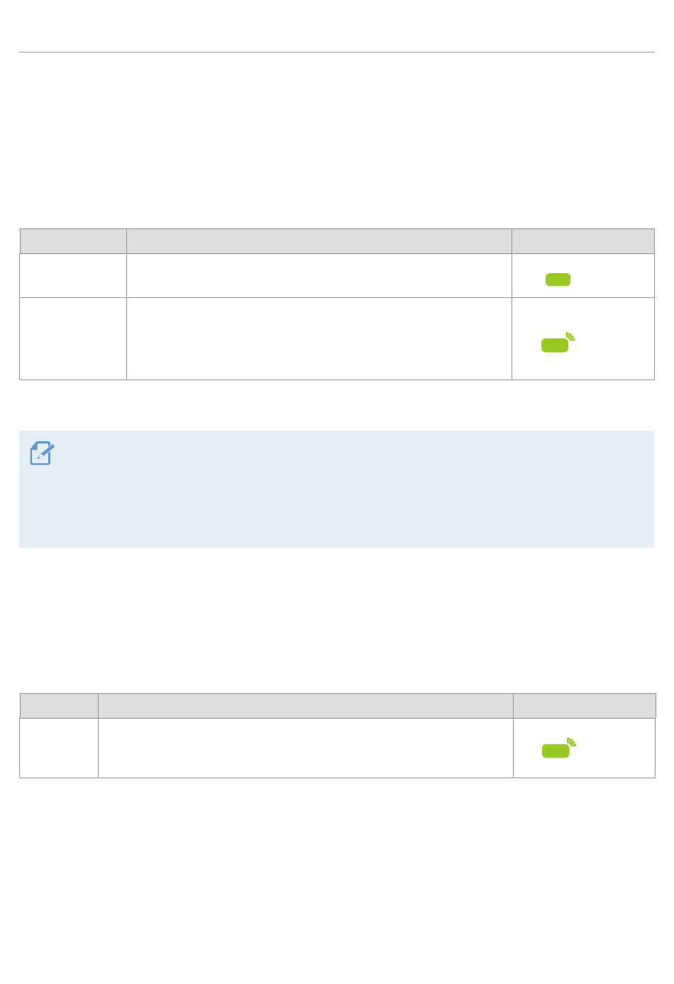Select the empty first-column cell beside solid LED row
The height and width of the screenshot is (984, 674).
73,275
